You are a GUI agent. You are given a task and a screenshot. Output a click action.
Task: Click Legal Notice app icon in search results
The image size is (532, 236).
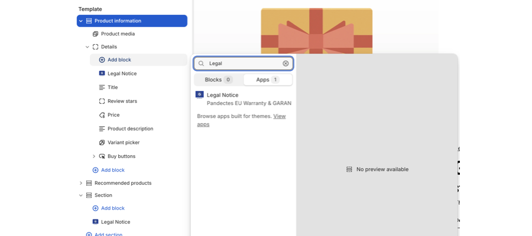point(200,95)
